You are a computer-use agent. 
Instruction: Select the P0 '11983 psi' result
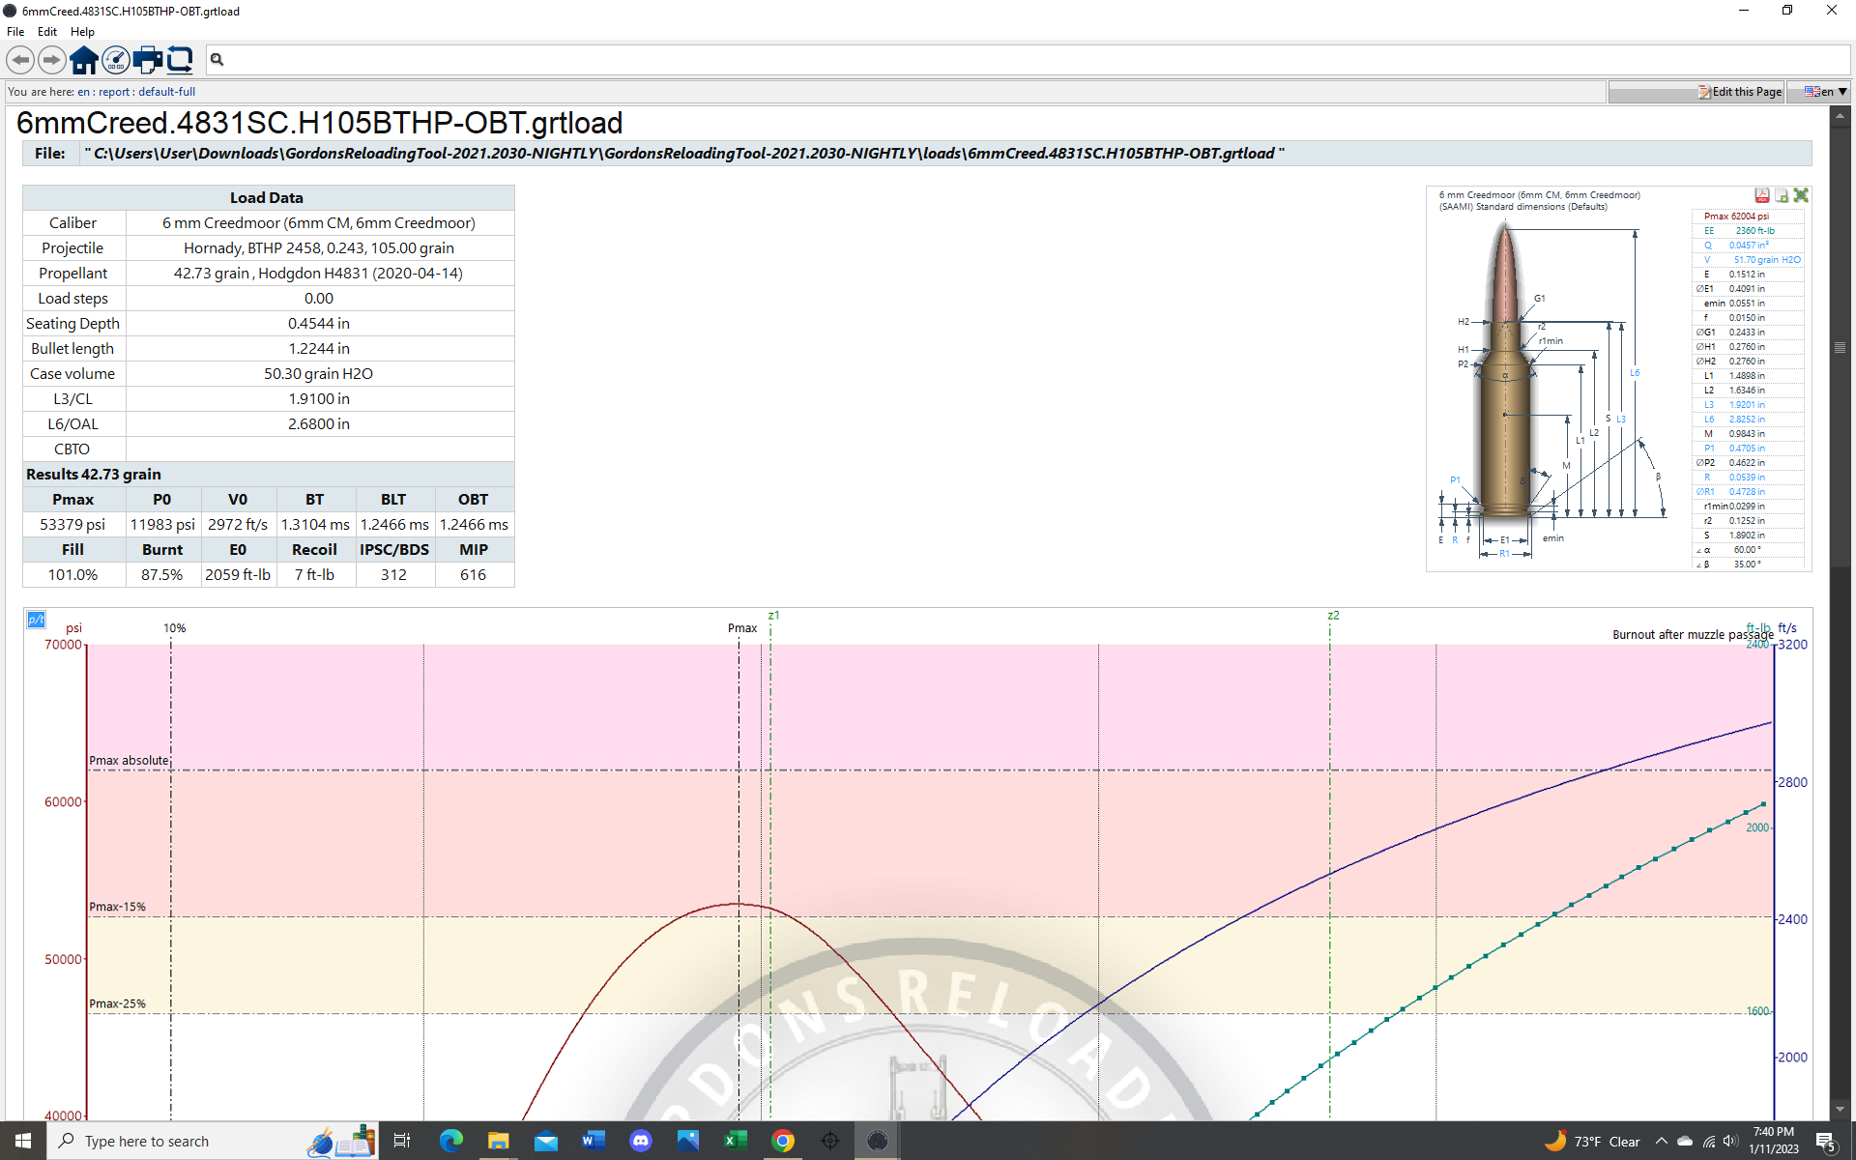[x=162, y=525]
